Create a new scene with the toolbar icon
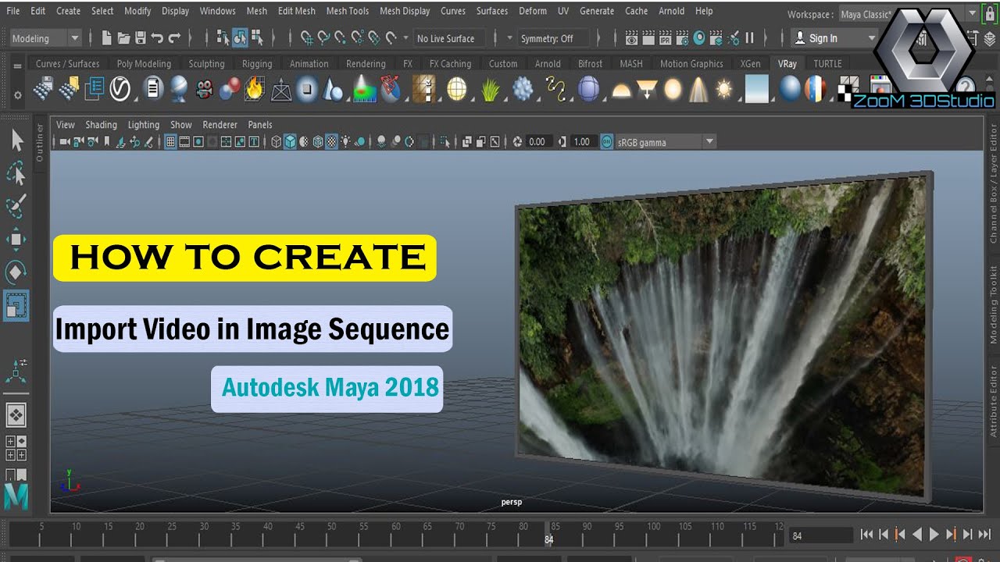 point(107,37)
